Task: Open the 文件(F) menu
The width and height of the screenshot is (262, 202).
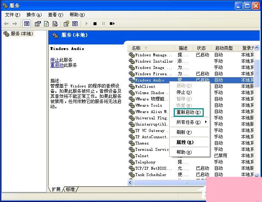Action: [13, 15]
